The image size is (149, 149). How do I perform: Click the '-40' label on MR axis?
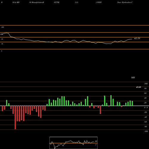[x=145, y=117]
